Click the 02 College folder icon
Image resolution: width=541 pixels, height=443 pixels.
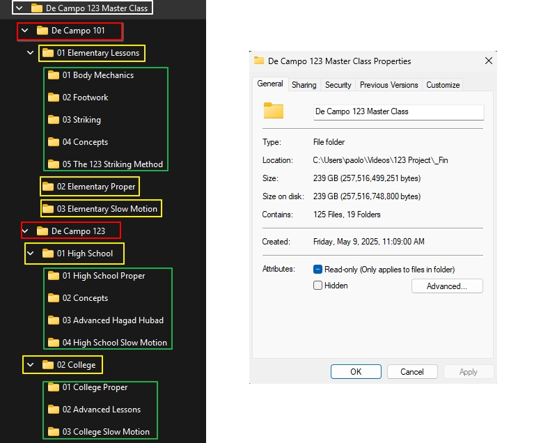pos(47,364)
